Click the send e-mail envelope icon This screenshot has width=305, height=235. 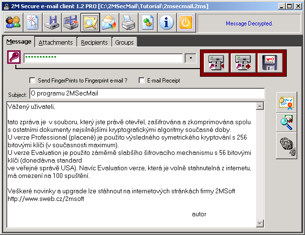tap(109, 23)
